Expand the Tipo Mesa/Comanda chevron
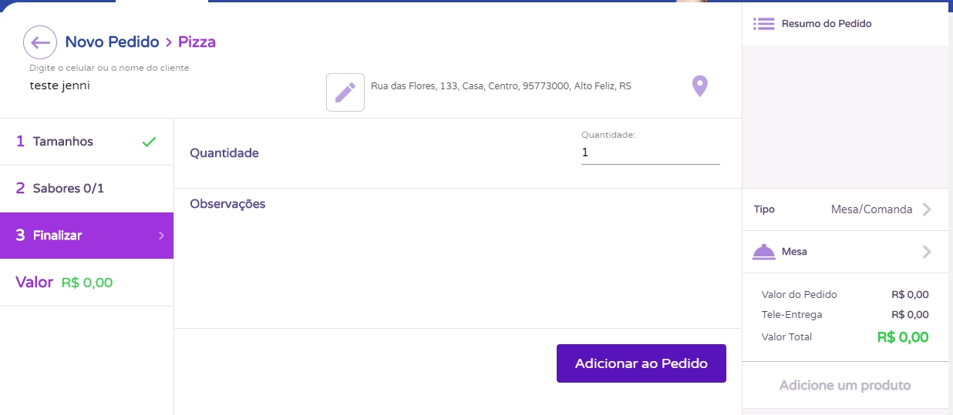The image size is (953, 415). point(927,209)
